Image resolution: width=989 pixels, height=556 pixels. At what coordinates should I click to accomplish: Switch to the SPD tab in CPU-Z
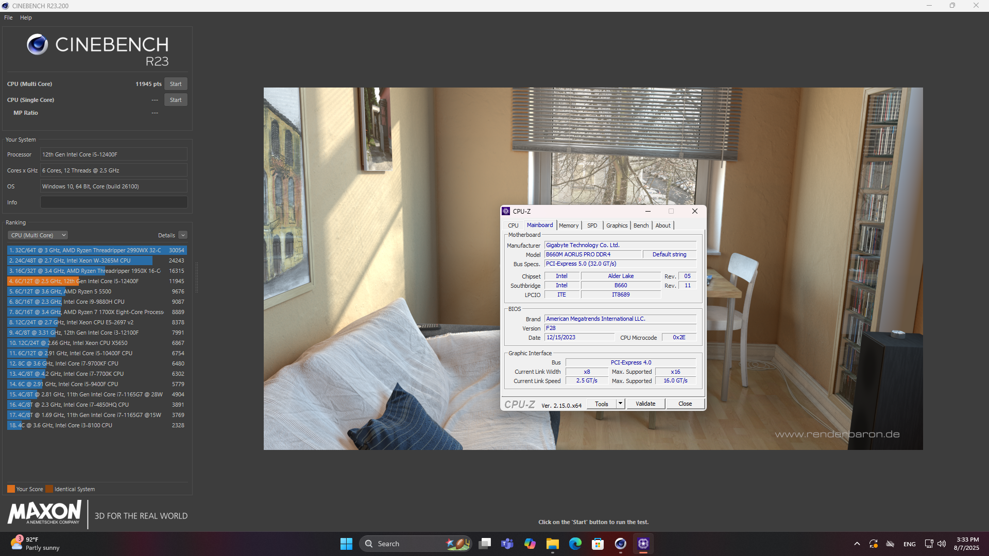[x=592, y=225]
